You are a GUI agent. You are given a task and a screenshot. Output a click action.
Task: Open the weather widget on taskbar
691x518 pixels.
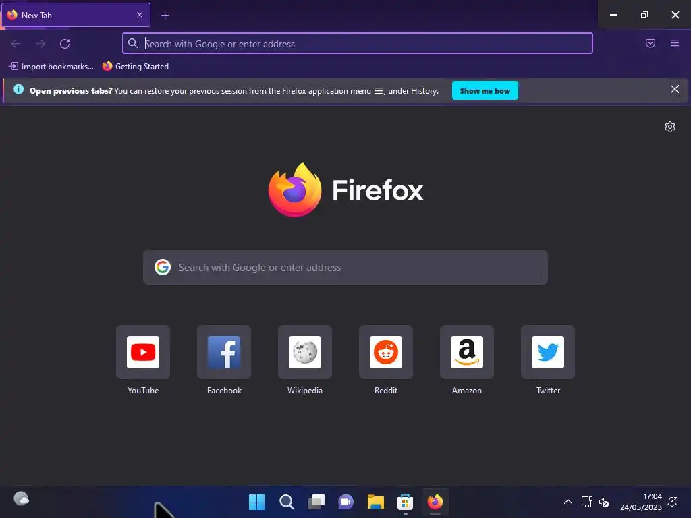[21, 499]
